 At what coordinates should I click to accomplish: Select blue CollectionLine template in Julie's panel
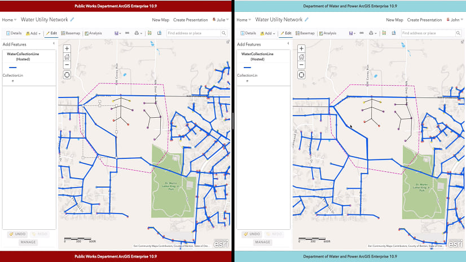[13, 68]
